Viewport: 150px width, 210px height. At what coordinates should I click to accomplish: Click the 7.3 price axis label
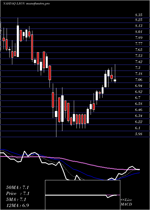click(138, 67)
